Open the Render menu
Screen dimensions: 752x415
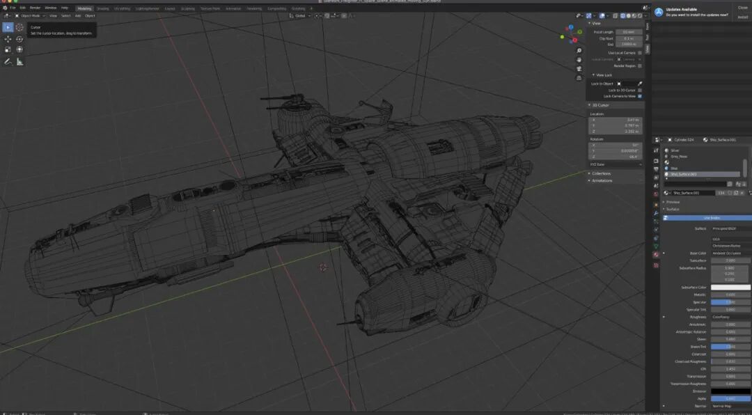(x=35, y=8)
